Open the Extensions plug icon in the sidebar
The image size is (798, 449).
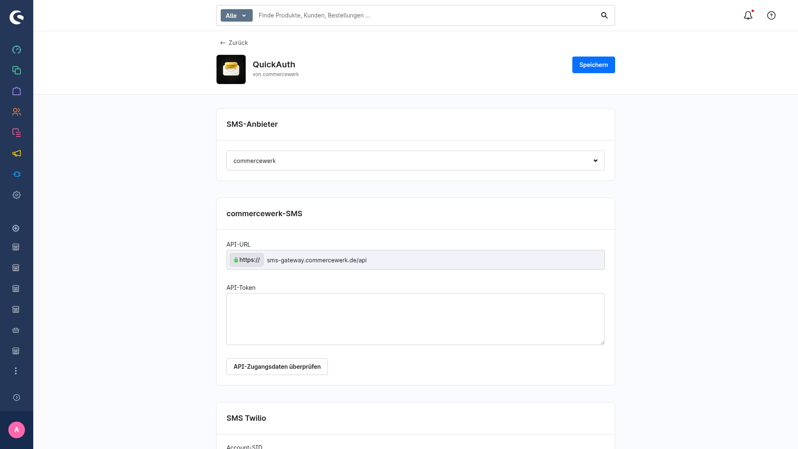[17, 174]
